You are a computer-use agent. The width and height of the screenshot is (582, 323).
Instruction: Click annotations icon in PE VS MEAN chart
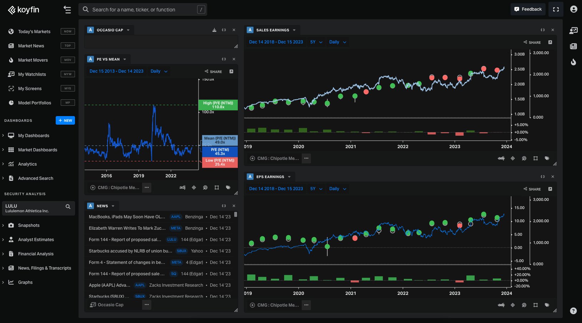[205, 187]
